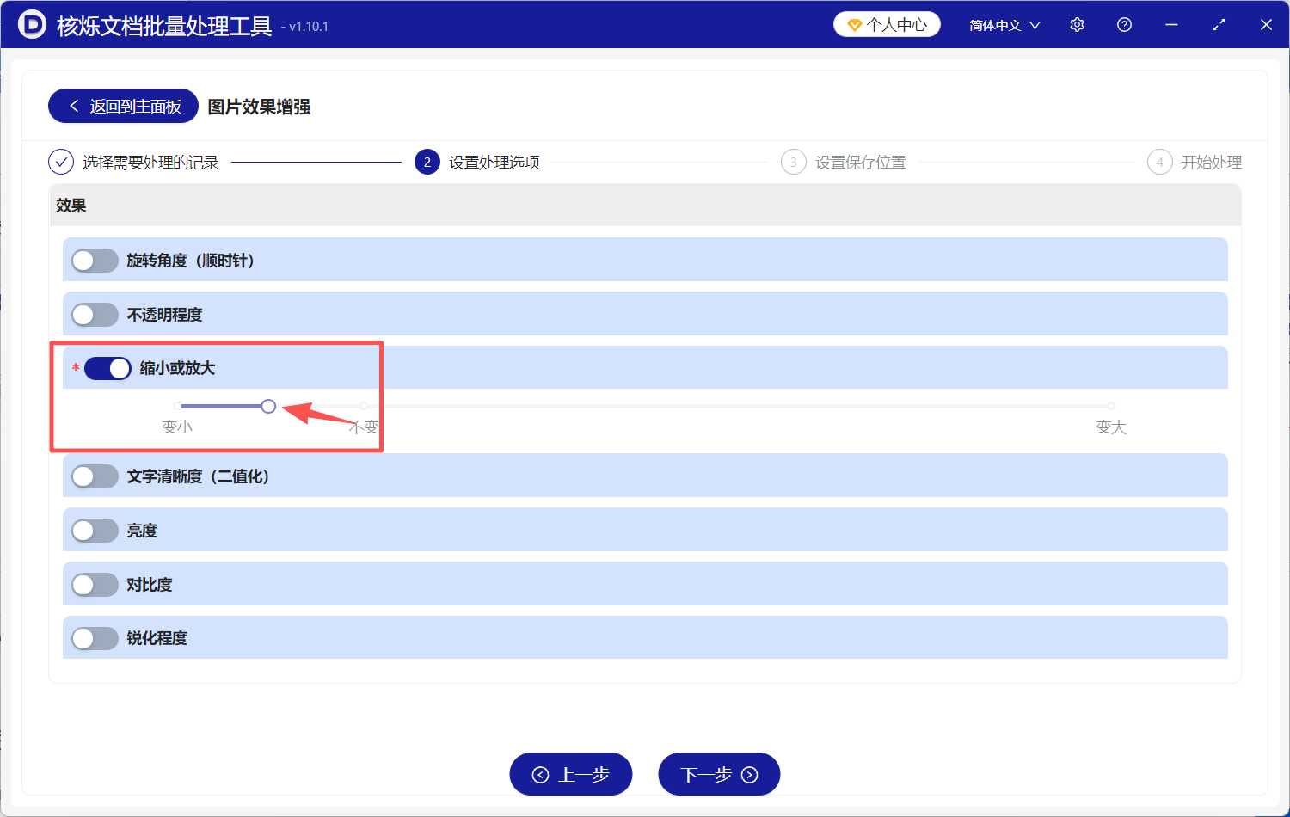Click the VIP crown icon in 个人中心
This screenshot has width=1290, height=817.
854,24
